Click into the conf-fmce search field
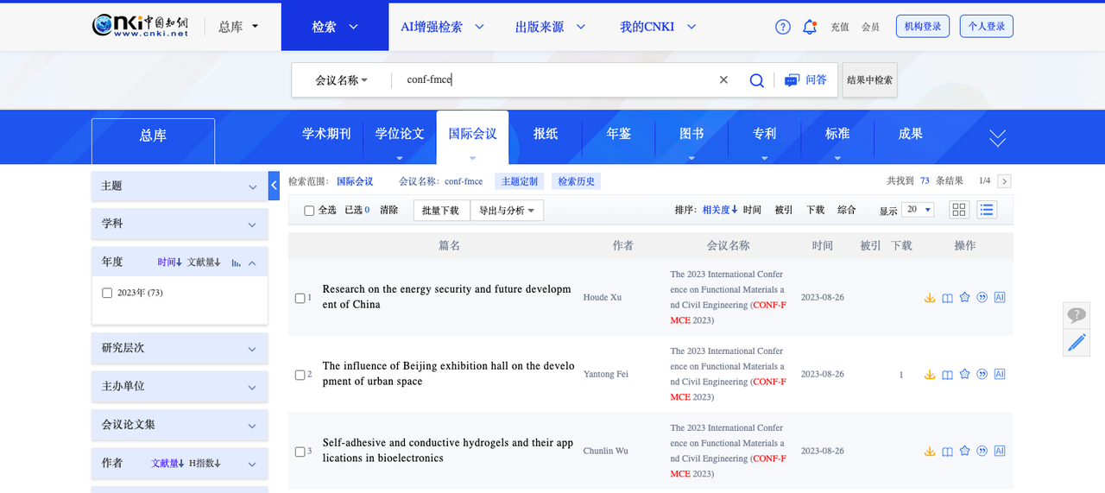This screenshot has width=1105, height=493. coord(552,80)
